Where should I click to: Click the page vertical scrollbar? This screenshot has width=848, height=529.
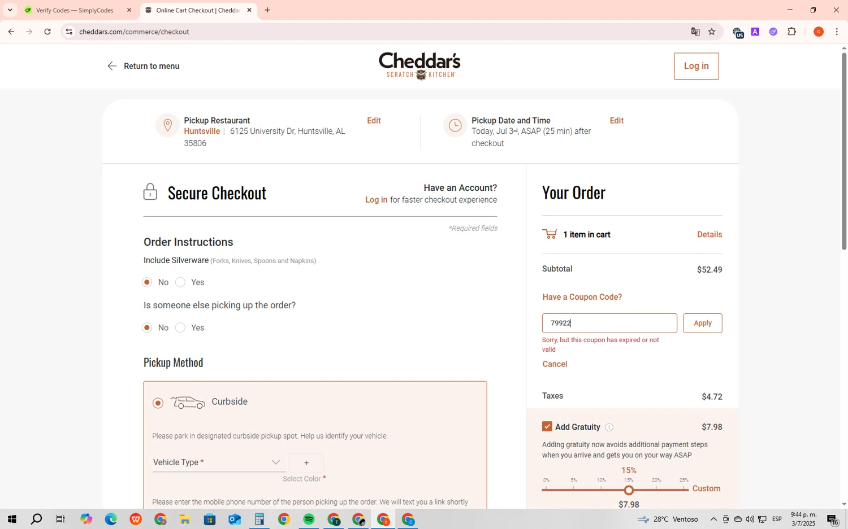[843, 151]
